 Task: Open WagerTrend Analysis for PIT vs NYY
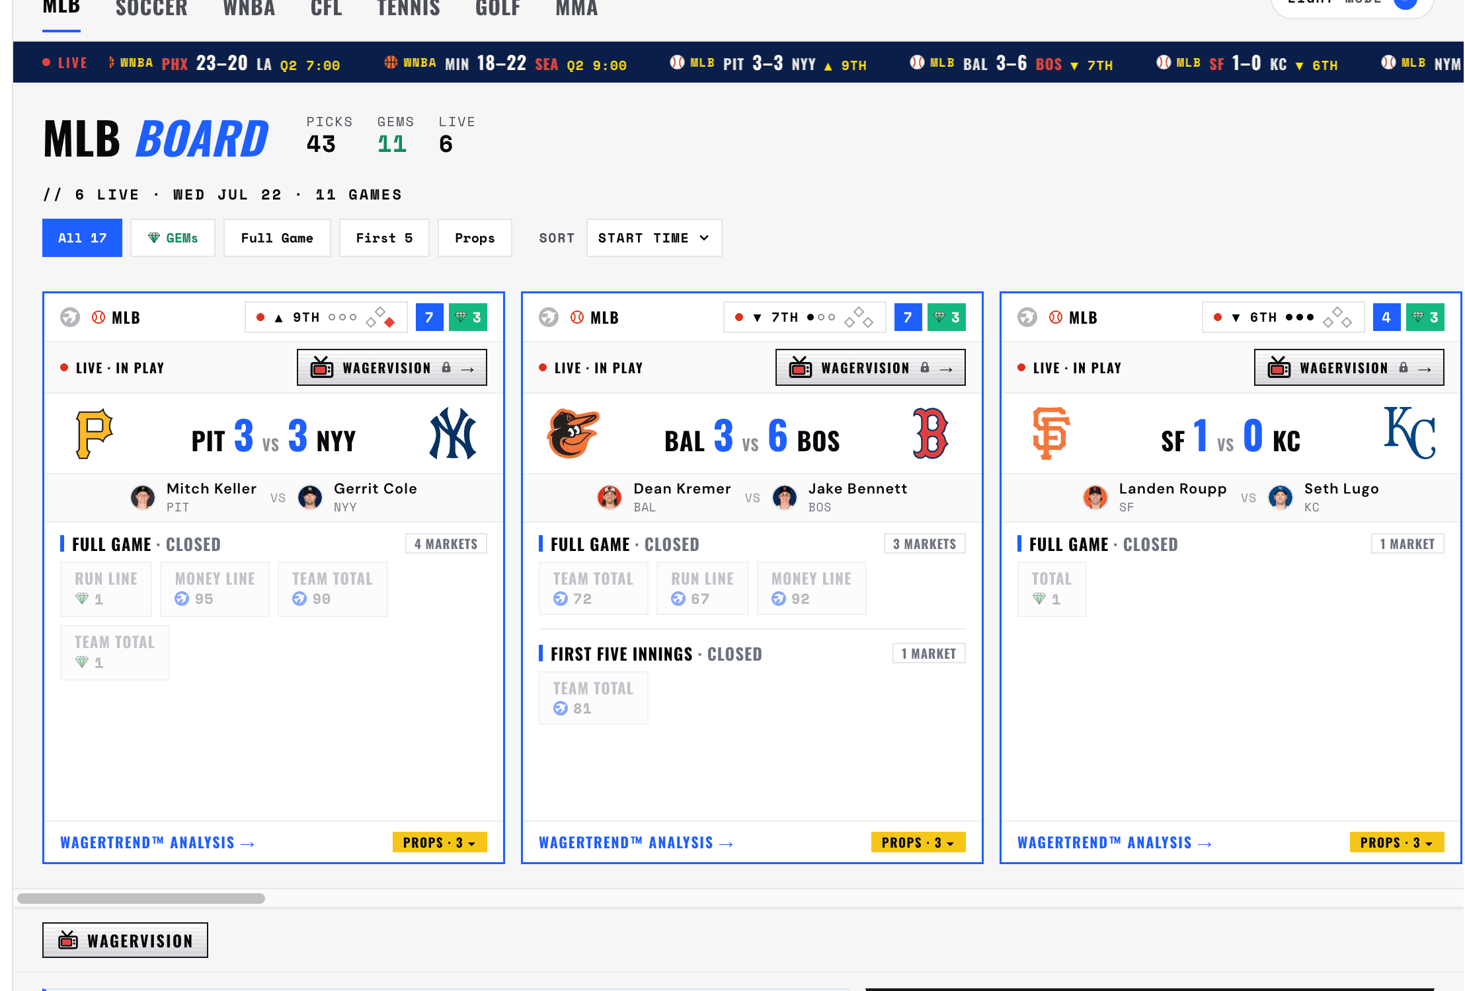pyautogui.click(x=157, y=843)
